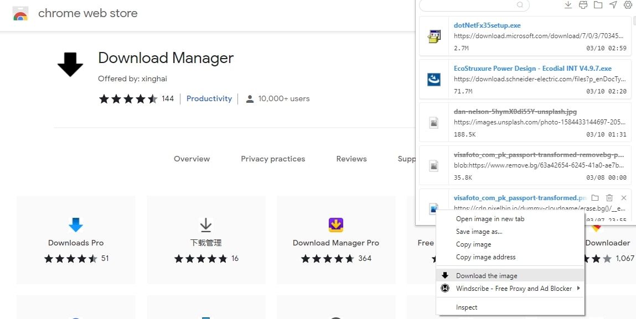
Task: Choose Open image in new tab
Action: (510, 219)
